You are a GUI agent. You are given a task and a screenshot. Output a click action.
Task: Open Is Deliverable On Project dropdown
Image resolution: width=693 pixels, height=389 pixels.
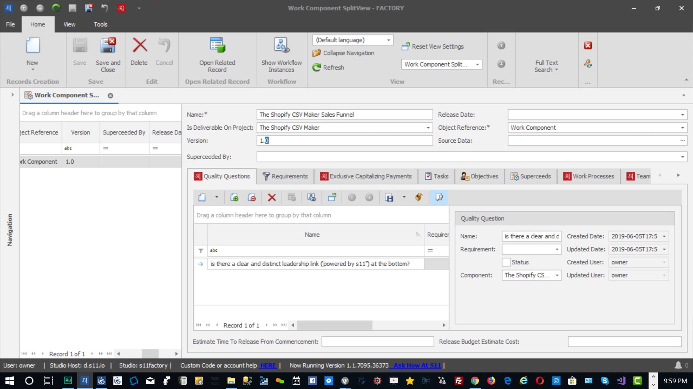click(428, 128)
